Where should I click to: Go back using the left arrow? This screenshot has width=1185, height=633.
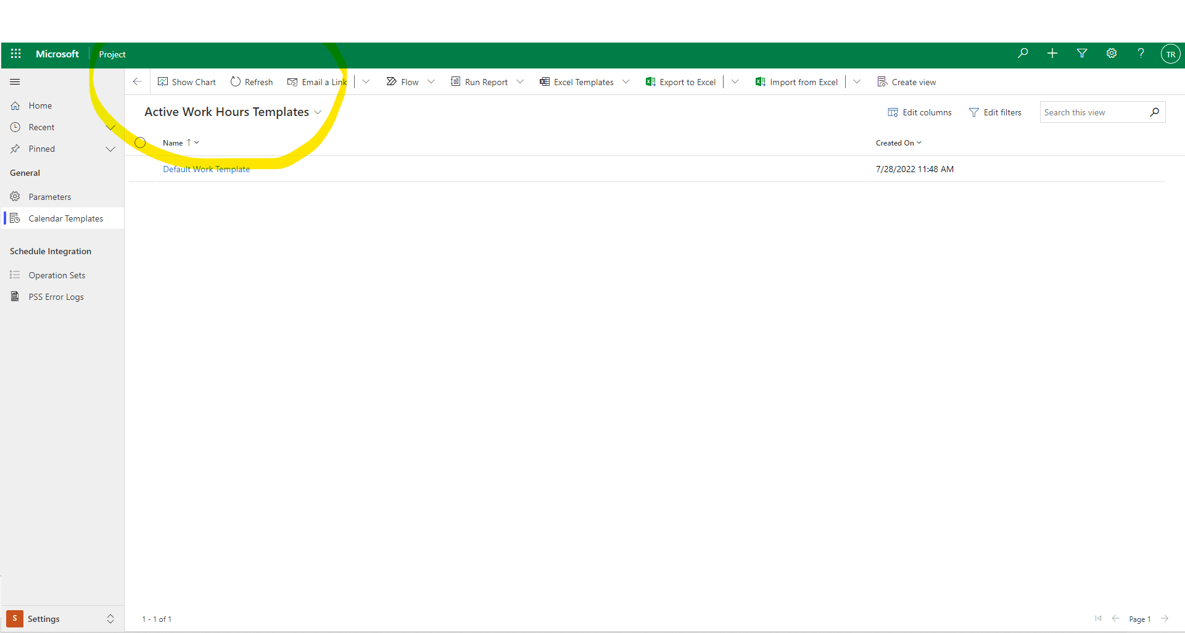click(138, 81)
